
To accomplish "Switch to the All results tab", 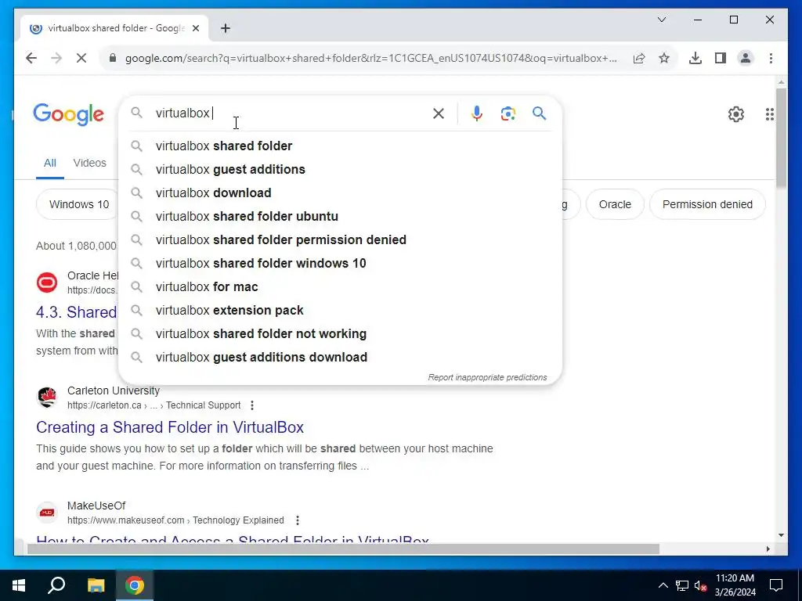I will 49,163.
